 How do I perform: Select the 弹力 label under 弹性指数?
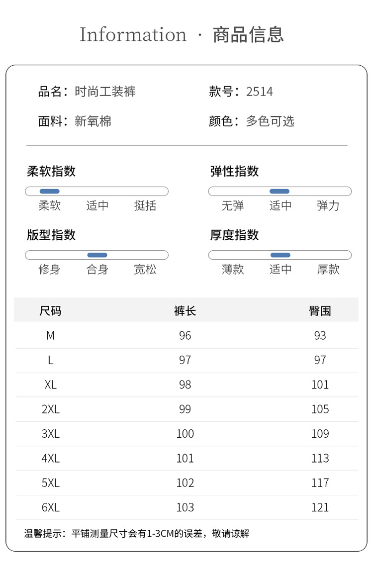pos(328,206)
